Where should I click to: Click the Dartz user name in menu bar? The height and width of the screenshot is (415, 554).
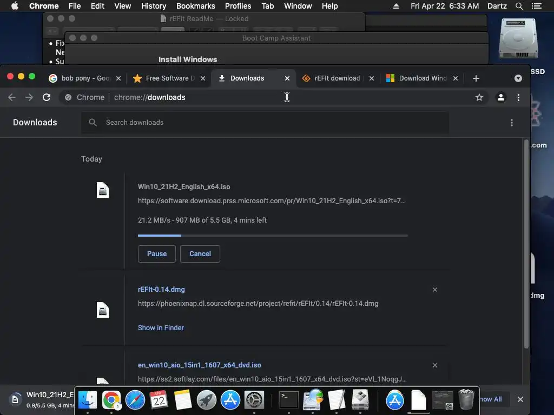coord(497,6)
